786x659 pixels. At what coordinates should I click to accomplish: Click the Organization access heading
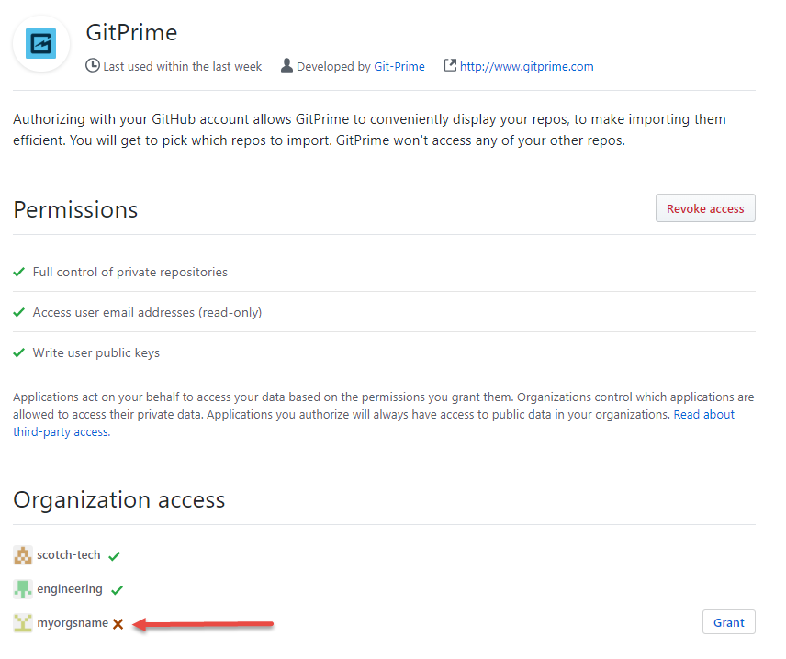[119, 500]
